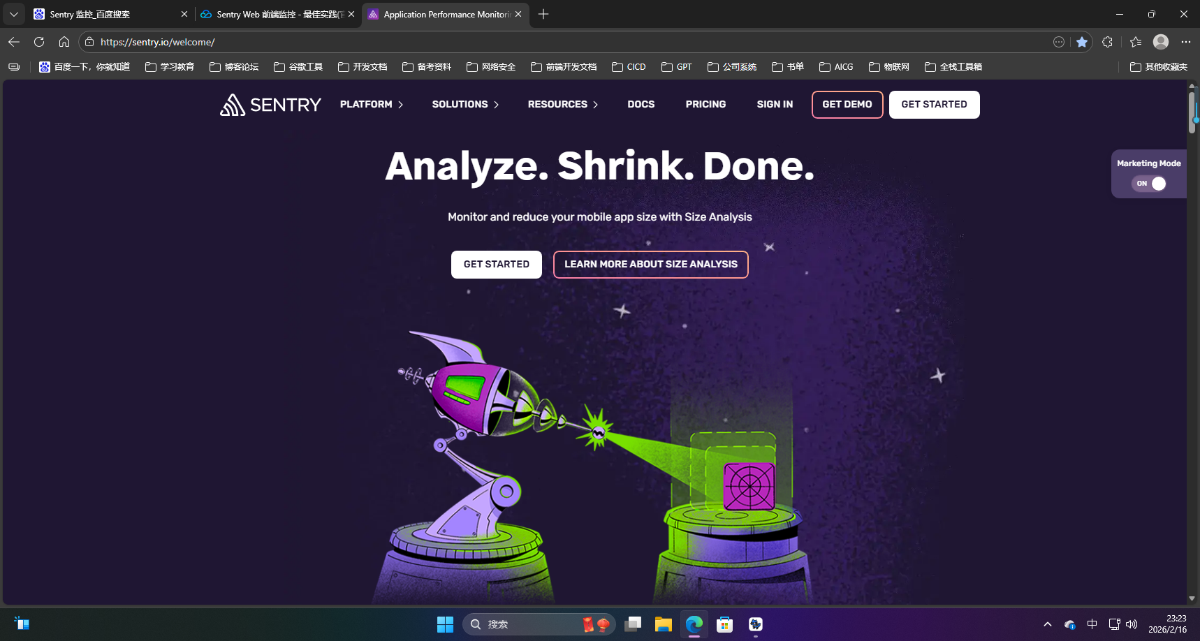The image size is (1200, 641).
Task: Expand RESOURCES navigation menu
Action: click(x=563, y=105)
